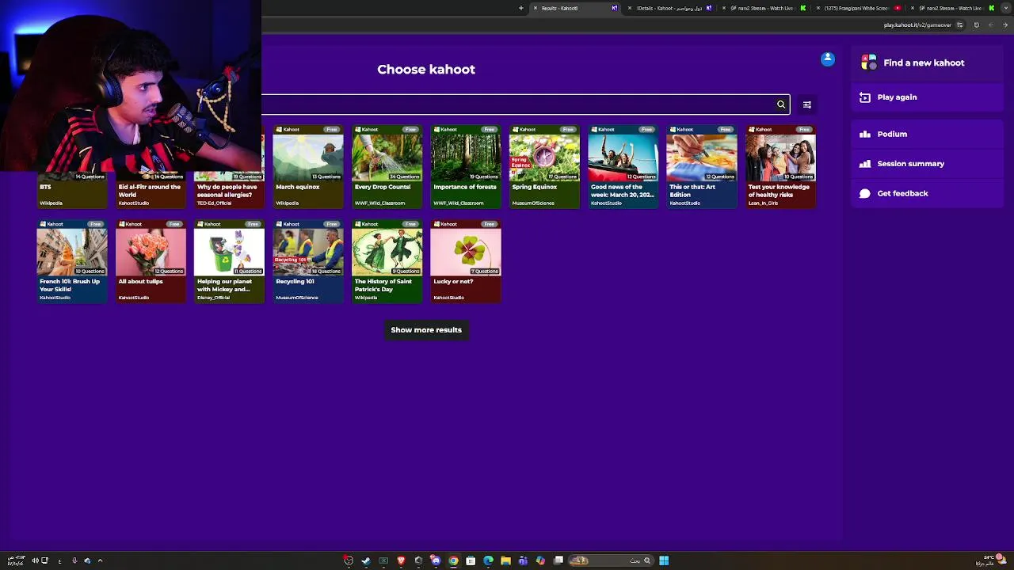Click Get feedback menu item
The image size is (1014, 570).
[928, 193]
